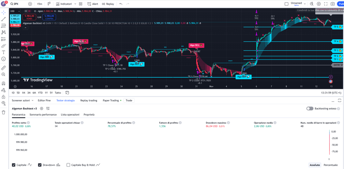Click the Trade button
344x169 pixels.
tap(129, 100)
